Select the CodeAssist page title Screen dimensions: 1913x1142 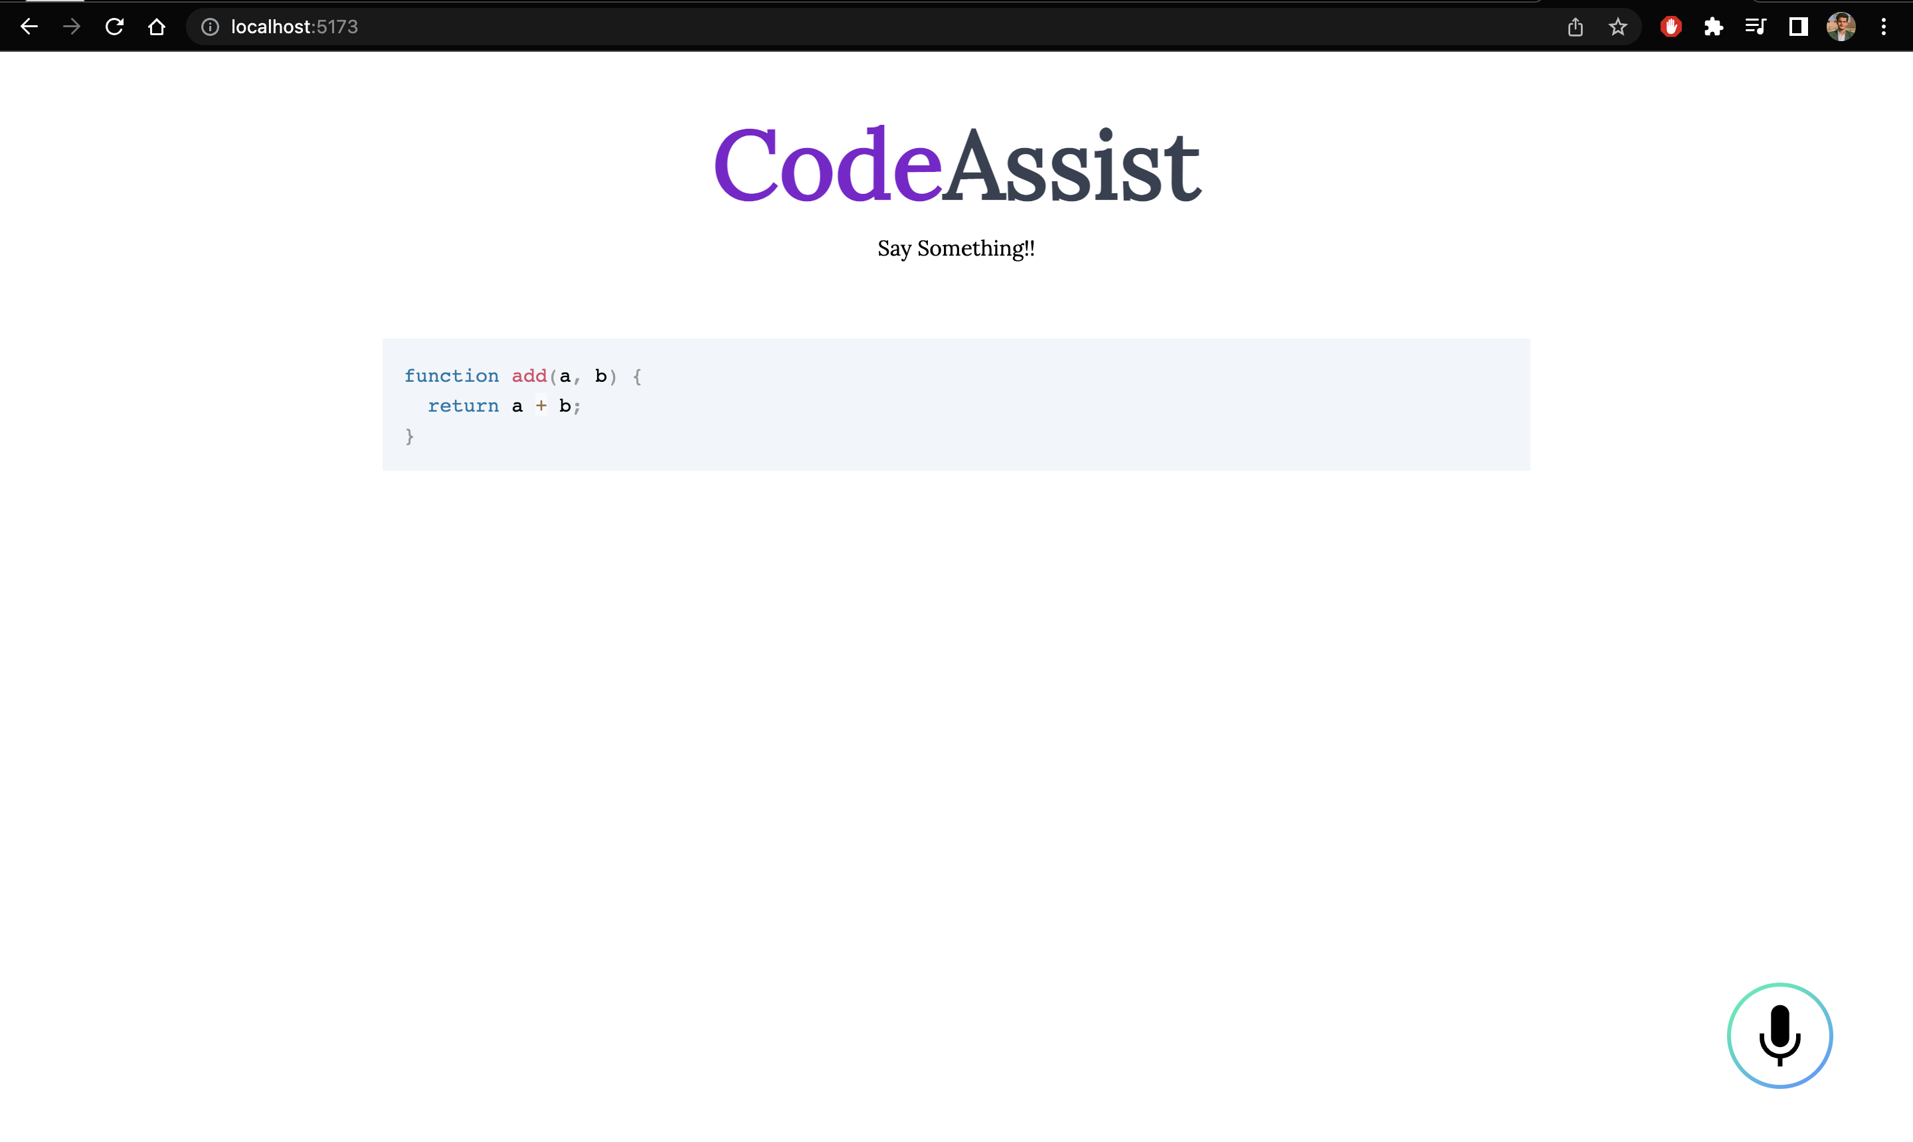(x=957, y=163)
